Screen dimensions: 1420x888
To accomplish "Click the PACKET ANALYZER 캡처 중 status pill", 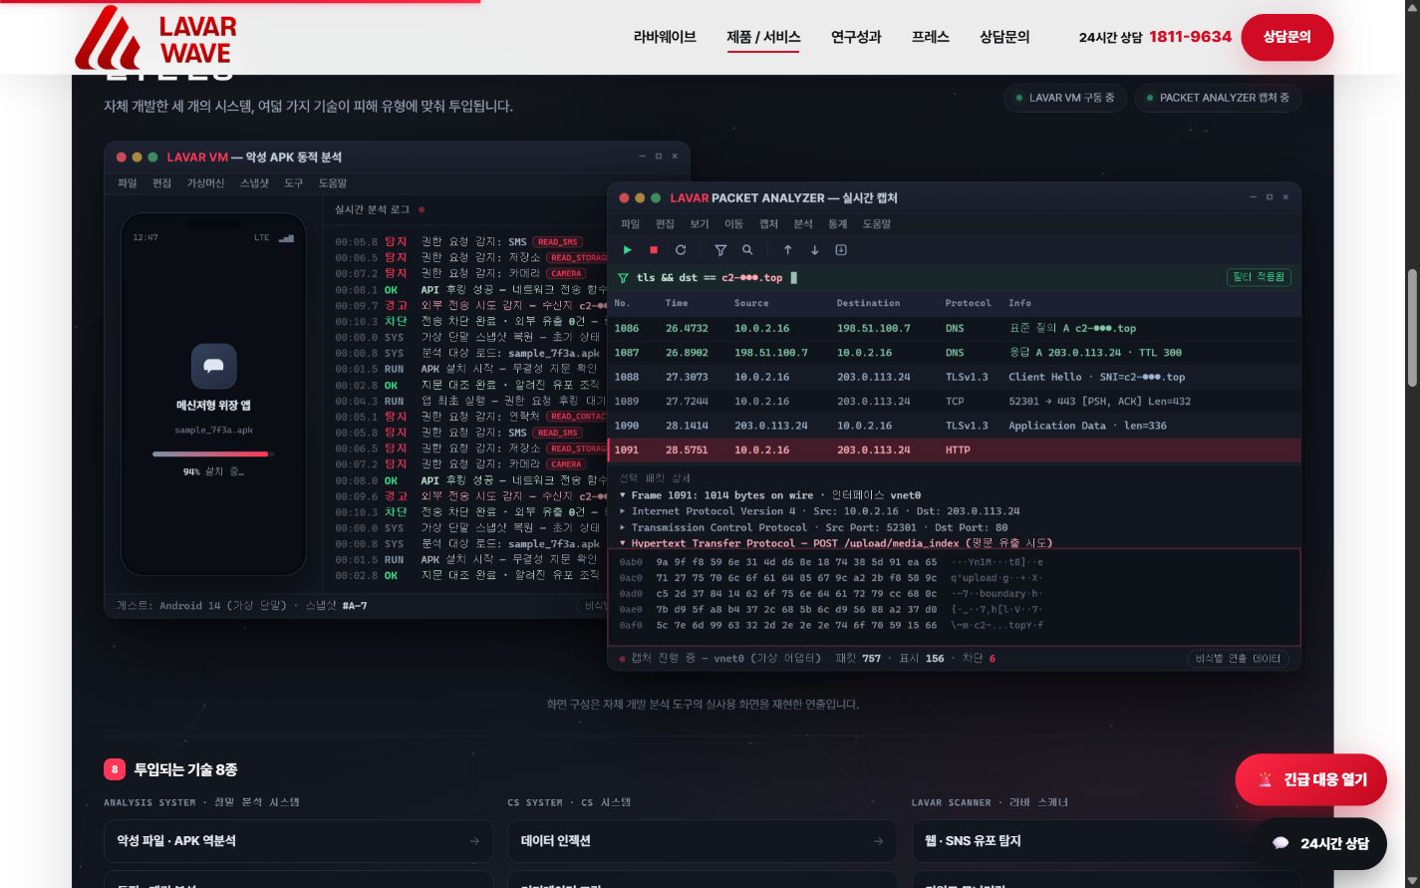I will [1218, 98].
